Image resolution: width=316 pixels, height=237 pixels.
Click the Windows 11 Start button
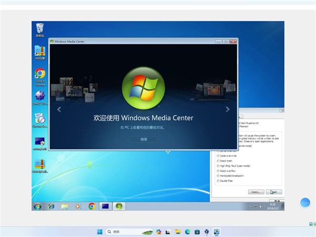click(x=100, y=232)
